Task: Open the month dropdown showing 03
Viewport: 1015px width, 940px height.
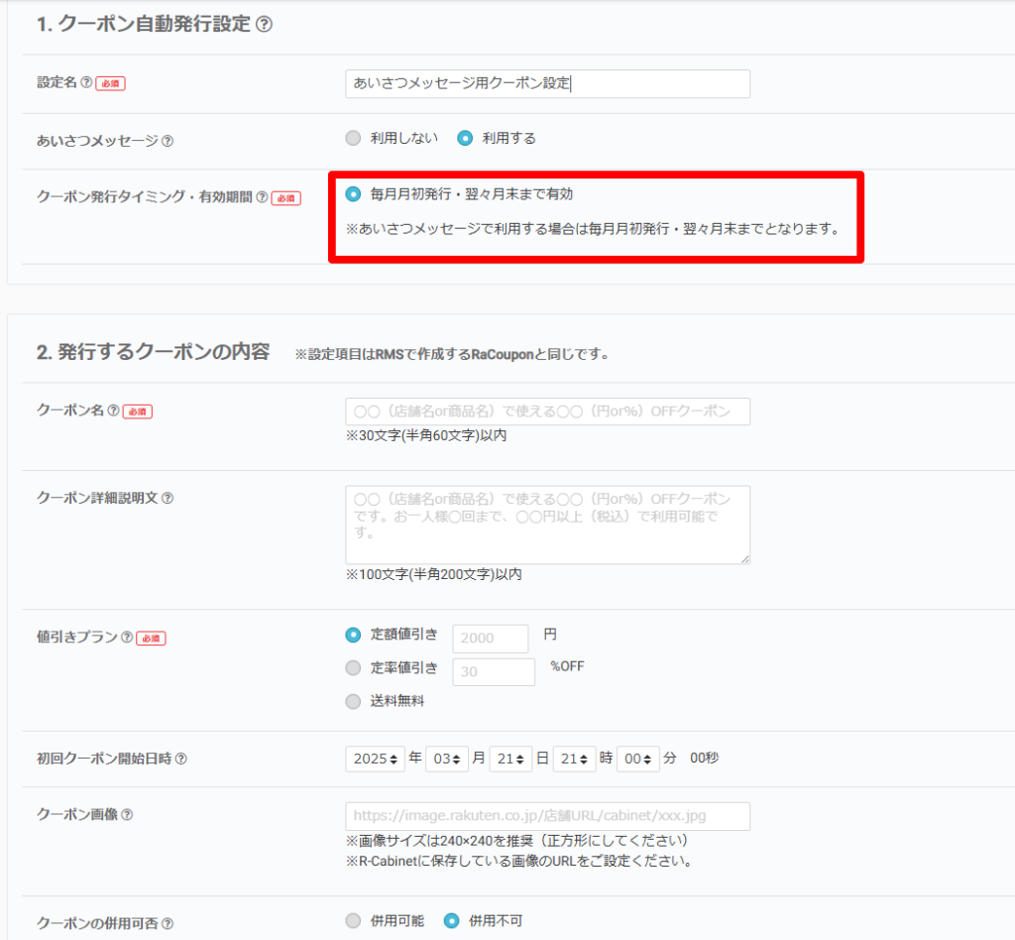Action: [x=447, y=759]
